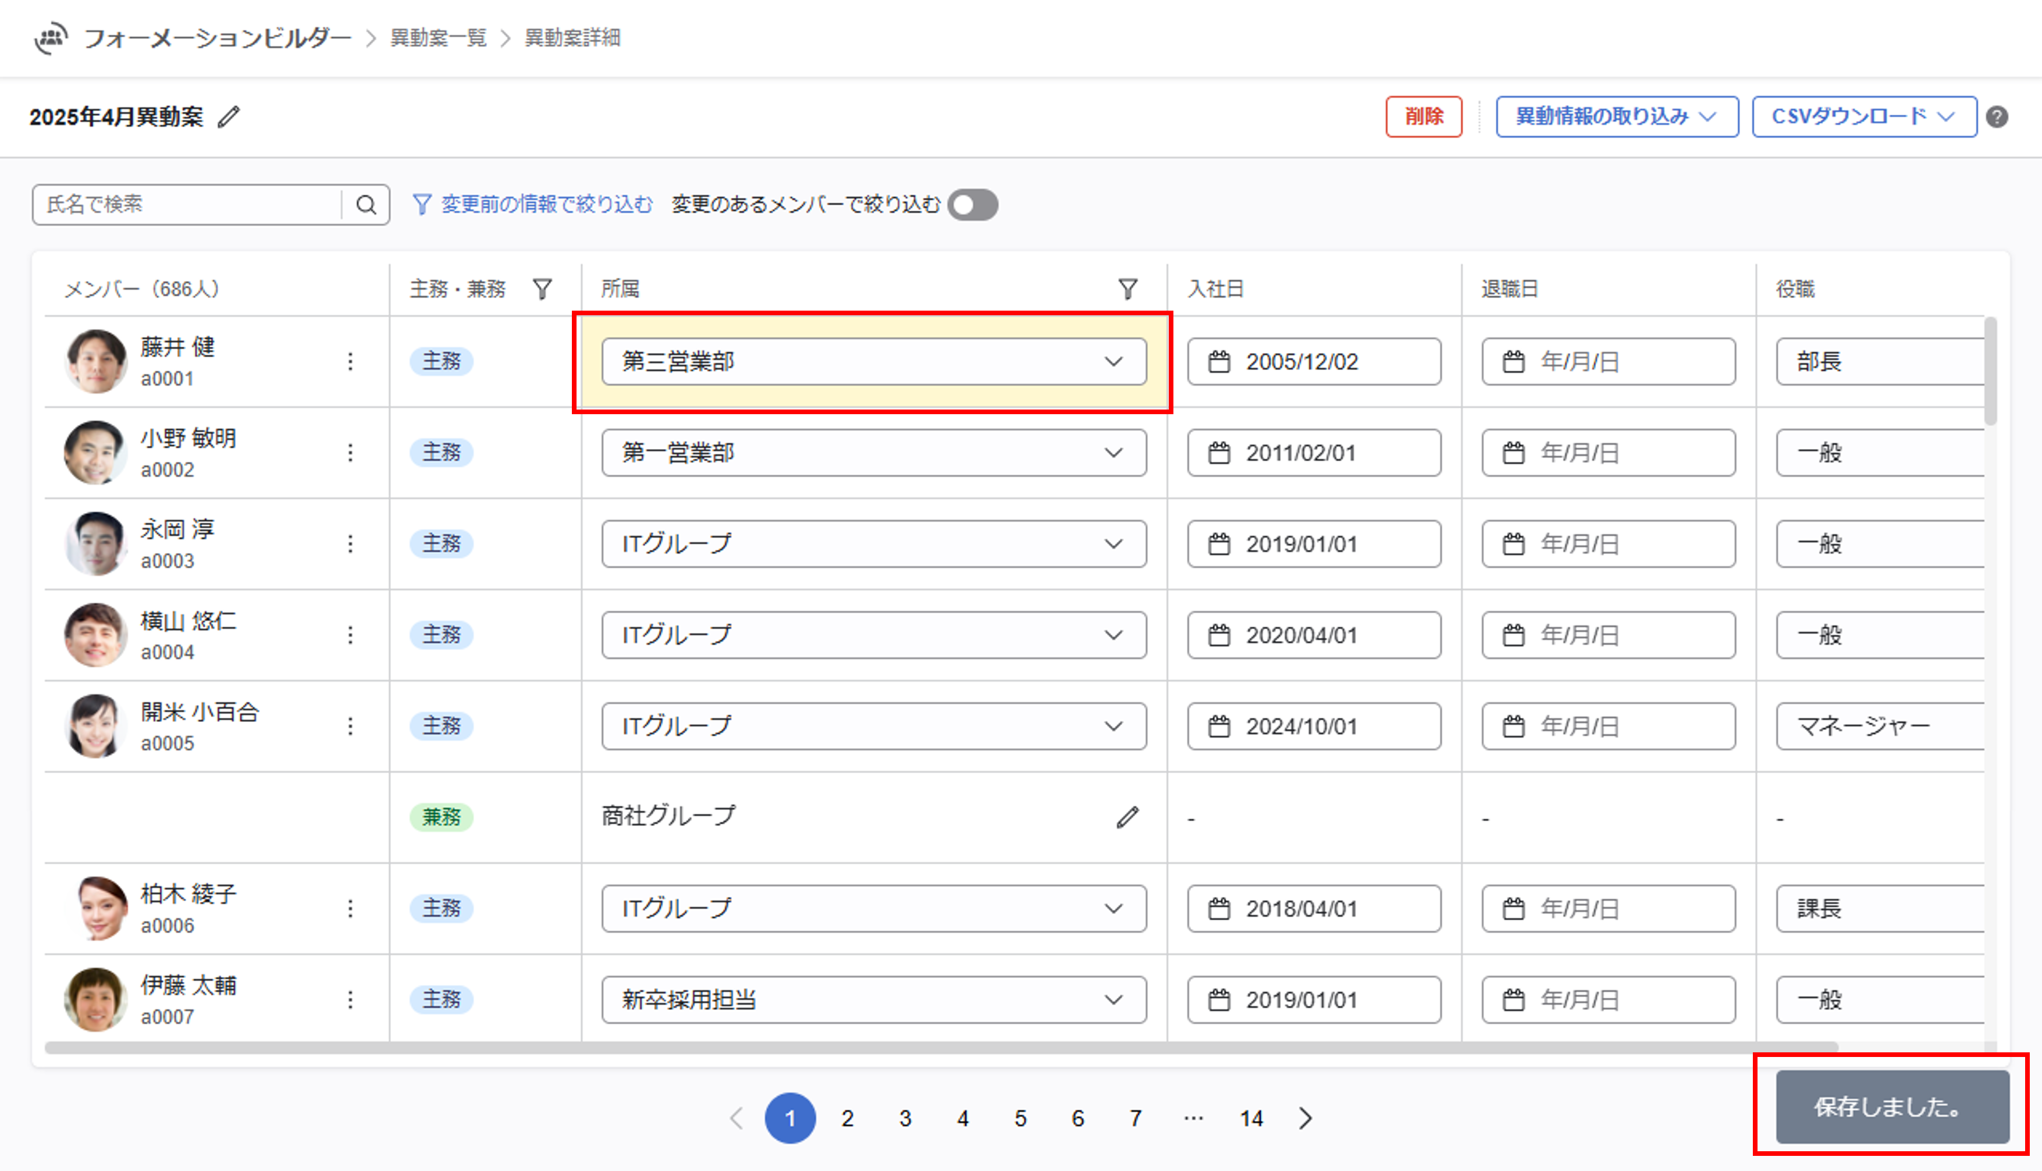This screenshot has height=1171, width=2042.
Task: Toggle 変更のあるメンバーで絞り込む switch
Action: (x=972, y=204)
